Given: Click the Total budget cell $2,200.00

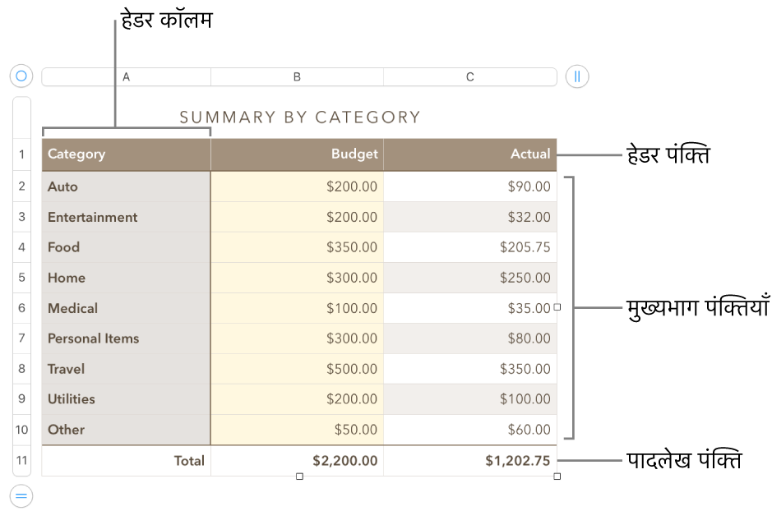Looking at the screenshot, I should (297, 461).
